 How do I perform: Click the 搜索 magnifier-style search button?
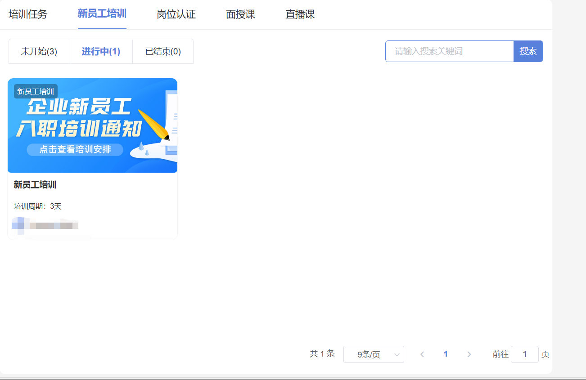[528, 51]
